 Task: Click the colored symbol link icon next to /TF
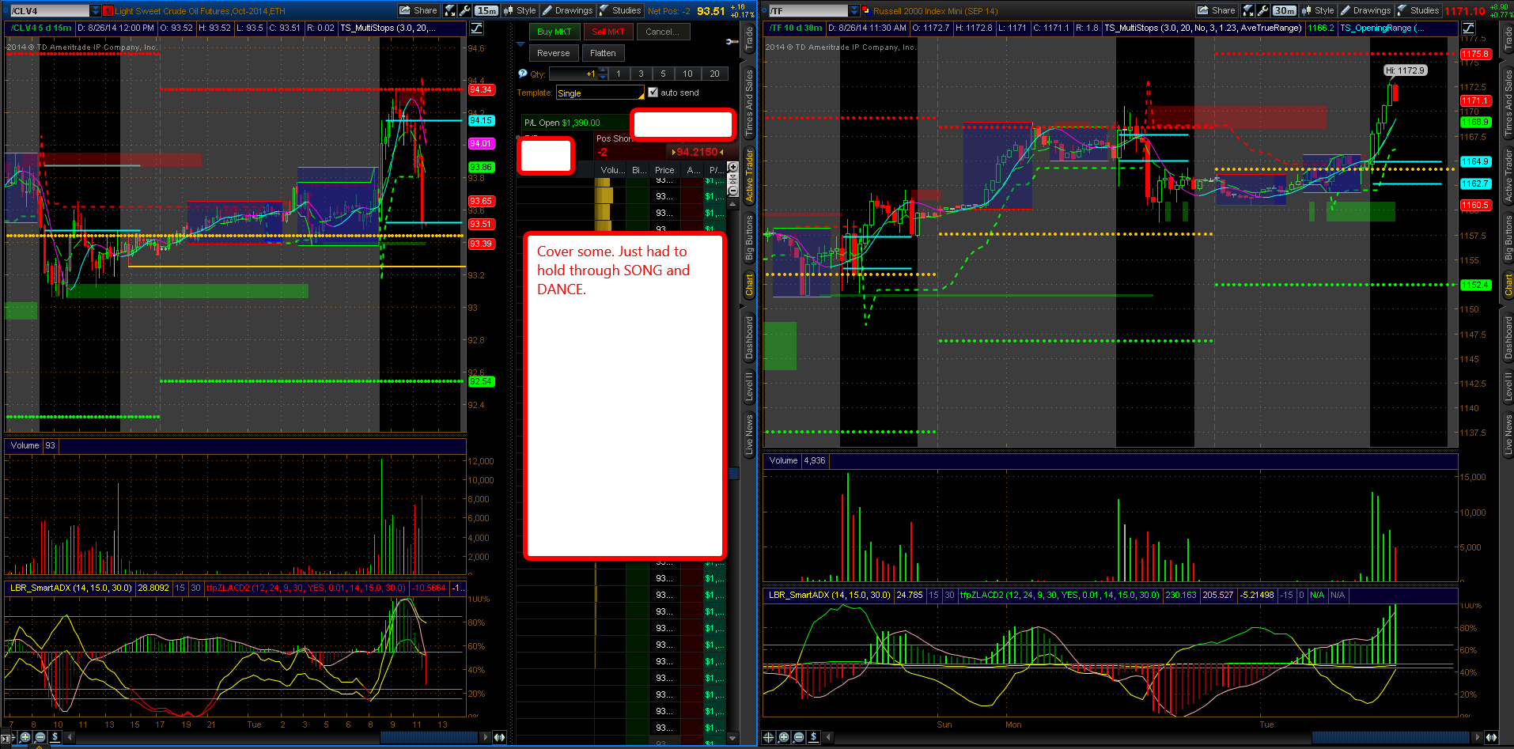(x=866, y=11)
